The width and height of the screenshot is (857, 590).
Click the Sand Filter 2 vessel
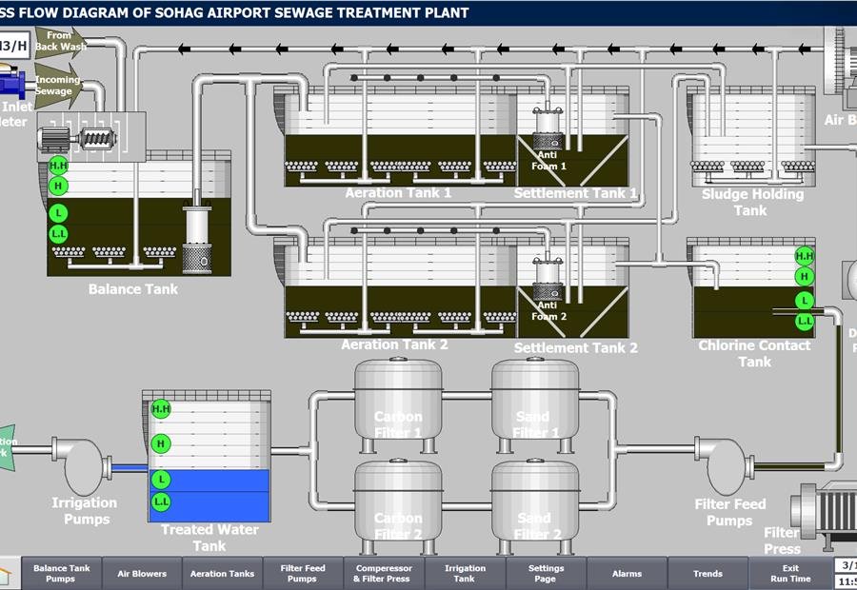pyautogui.click(x=534, y=506)
